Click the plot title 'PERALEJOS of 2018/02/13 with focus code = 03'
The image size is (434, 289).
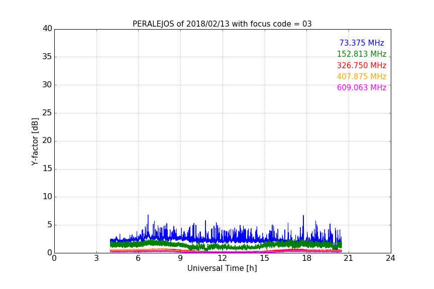coord(222,24)
